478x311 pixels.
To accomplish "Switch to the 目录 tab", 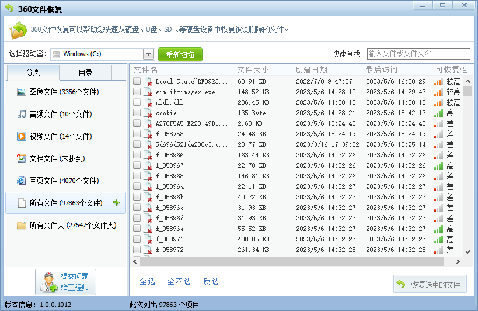I will [86, 72].
